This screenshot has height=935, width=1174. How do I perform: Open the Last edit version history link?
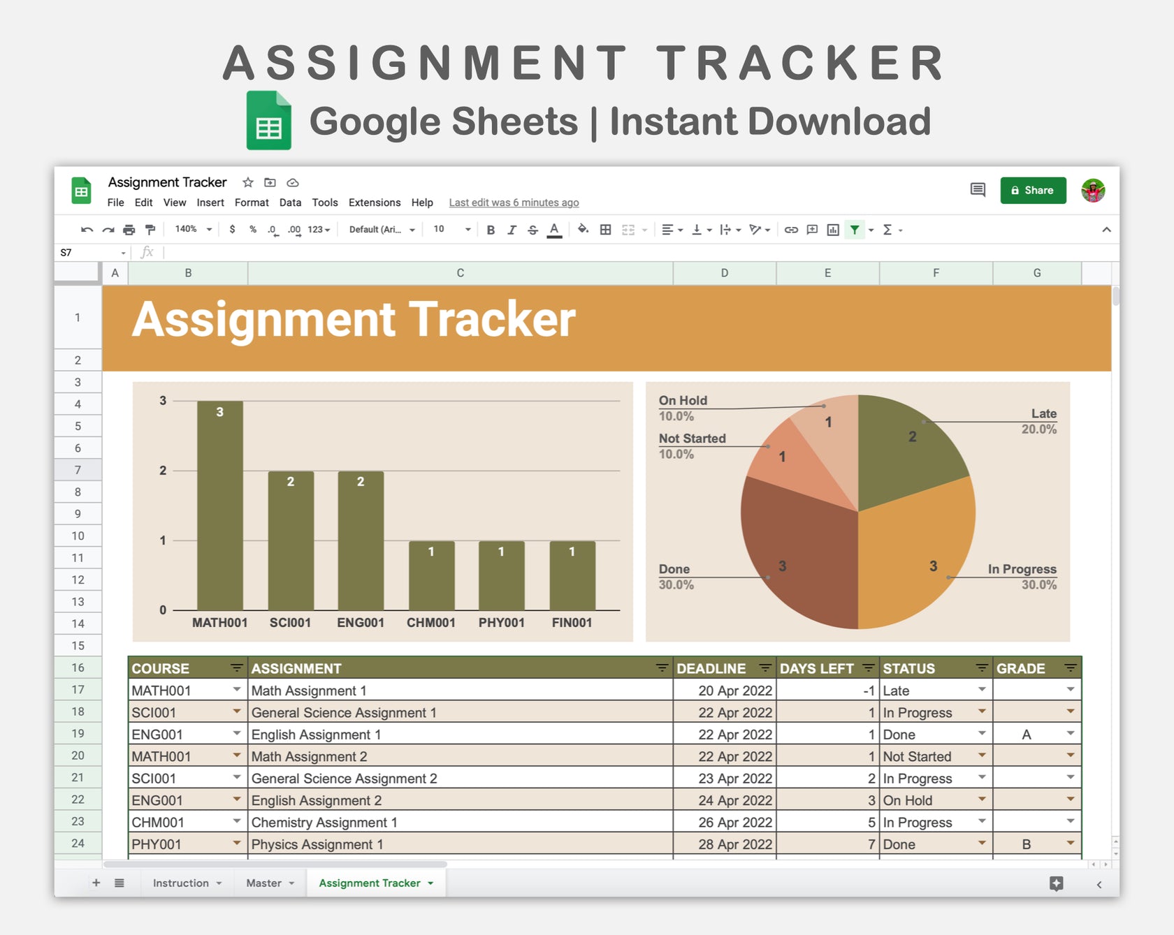(514, 203)
